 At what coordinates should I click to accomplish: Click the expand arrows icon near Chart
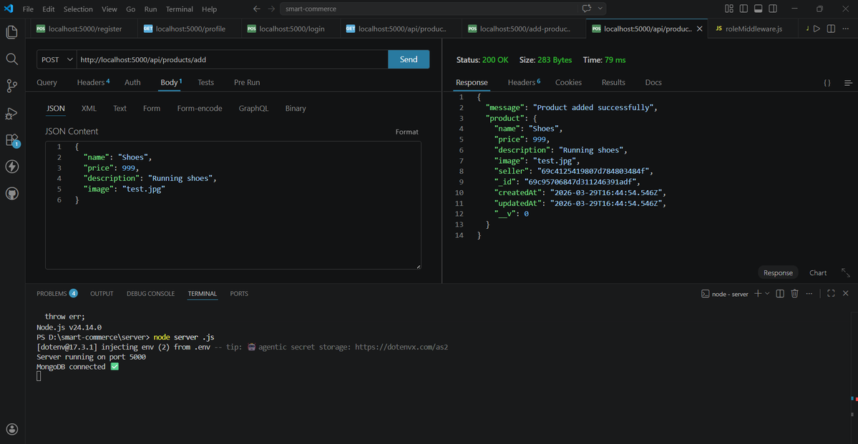click(845, 272)
